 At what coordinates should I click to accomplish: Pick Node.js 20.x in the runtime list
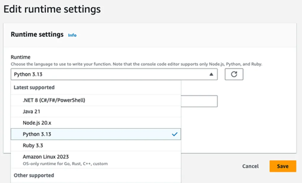coord(35,123)
